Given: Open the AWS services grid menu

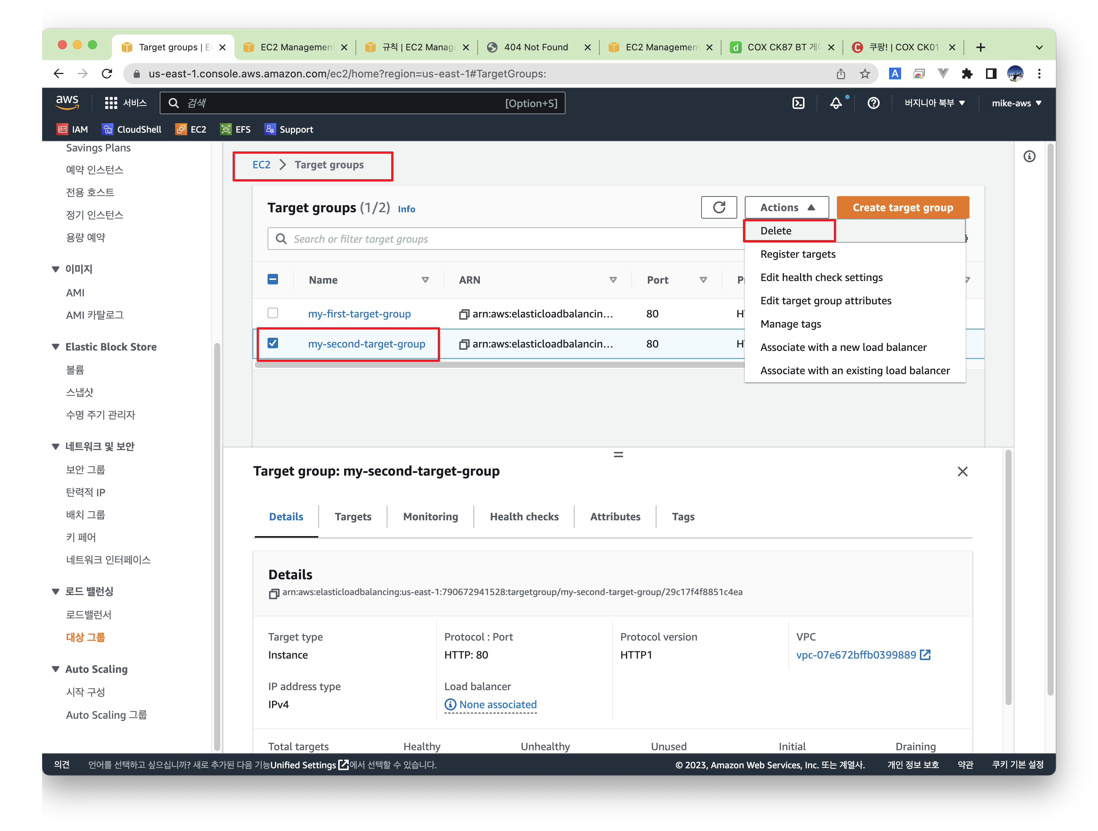Looking at the screenshot, I should tap(111, 103).
